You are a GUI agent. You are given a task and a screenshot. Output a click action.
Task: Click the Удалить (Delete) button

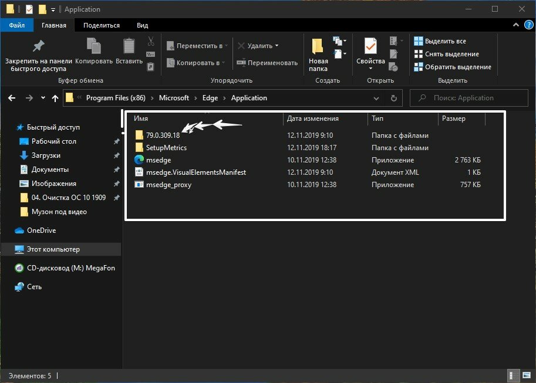[258, 45]
